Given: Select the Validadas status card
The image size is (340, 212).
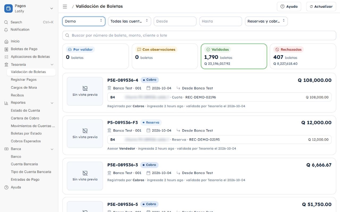Looking at the screenshot, I should (x=234, y=56).
